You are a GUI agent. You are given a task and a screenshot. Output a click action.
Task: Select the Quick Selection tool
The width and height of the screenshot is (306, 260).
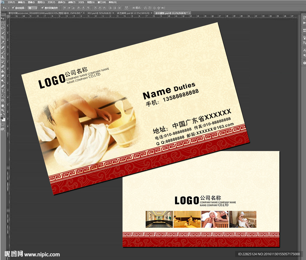pos(3,33)
